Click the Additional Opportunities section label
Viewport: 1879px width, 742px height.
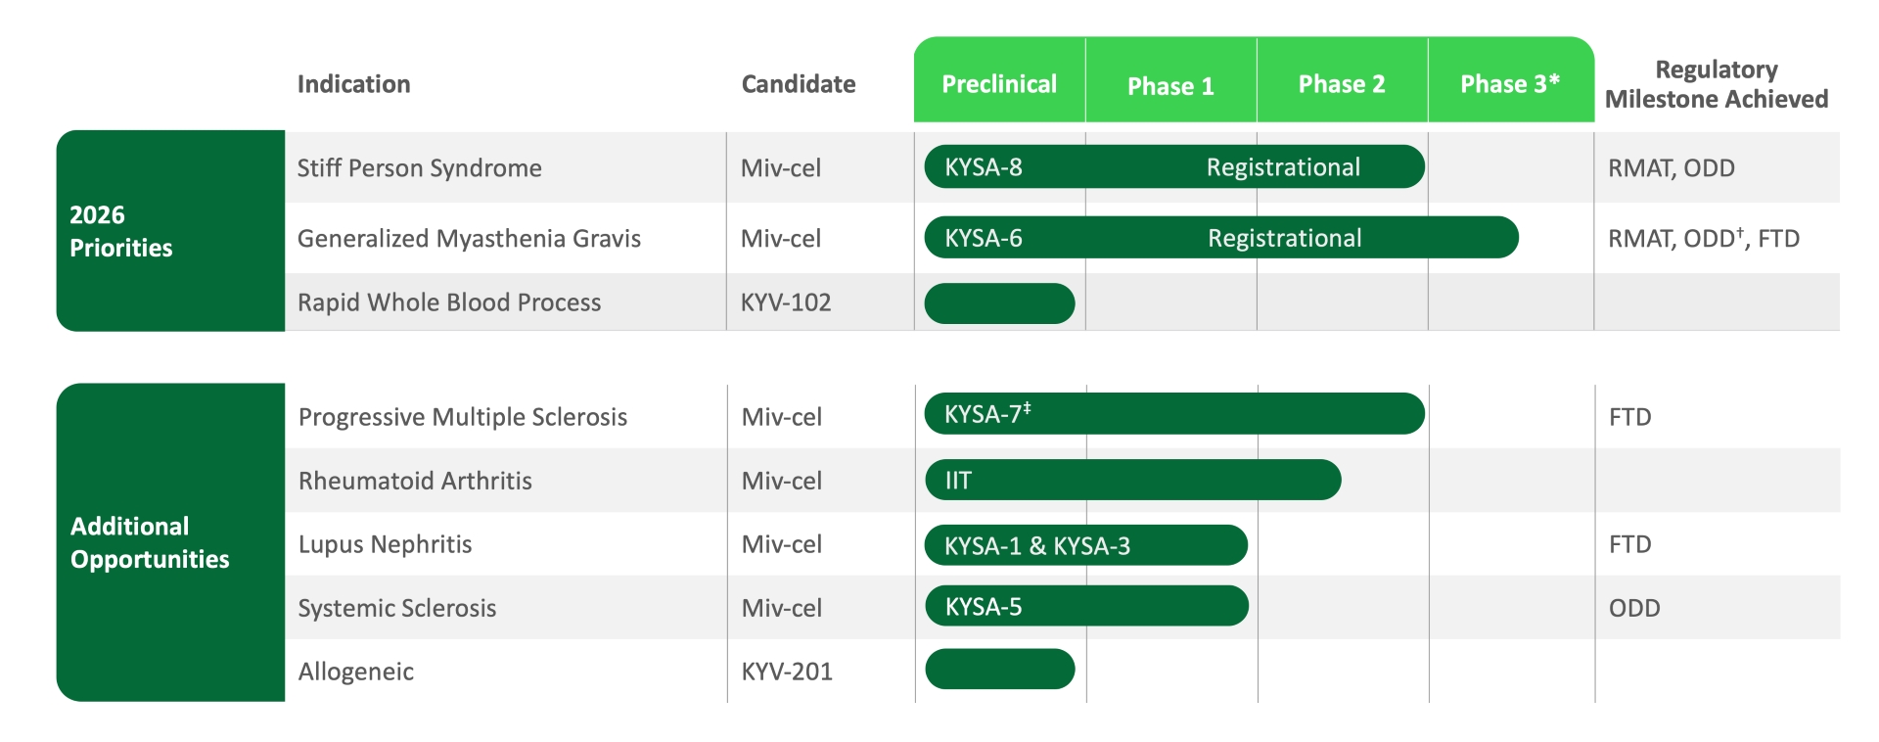(x=150, y=542)
